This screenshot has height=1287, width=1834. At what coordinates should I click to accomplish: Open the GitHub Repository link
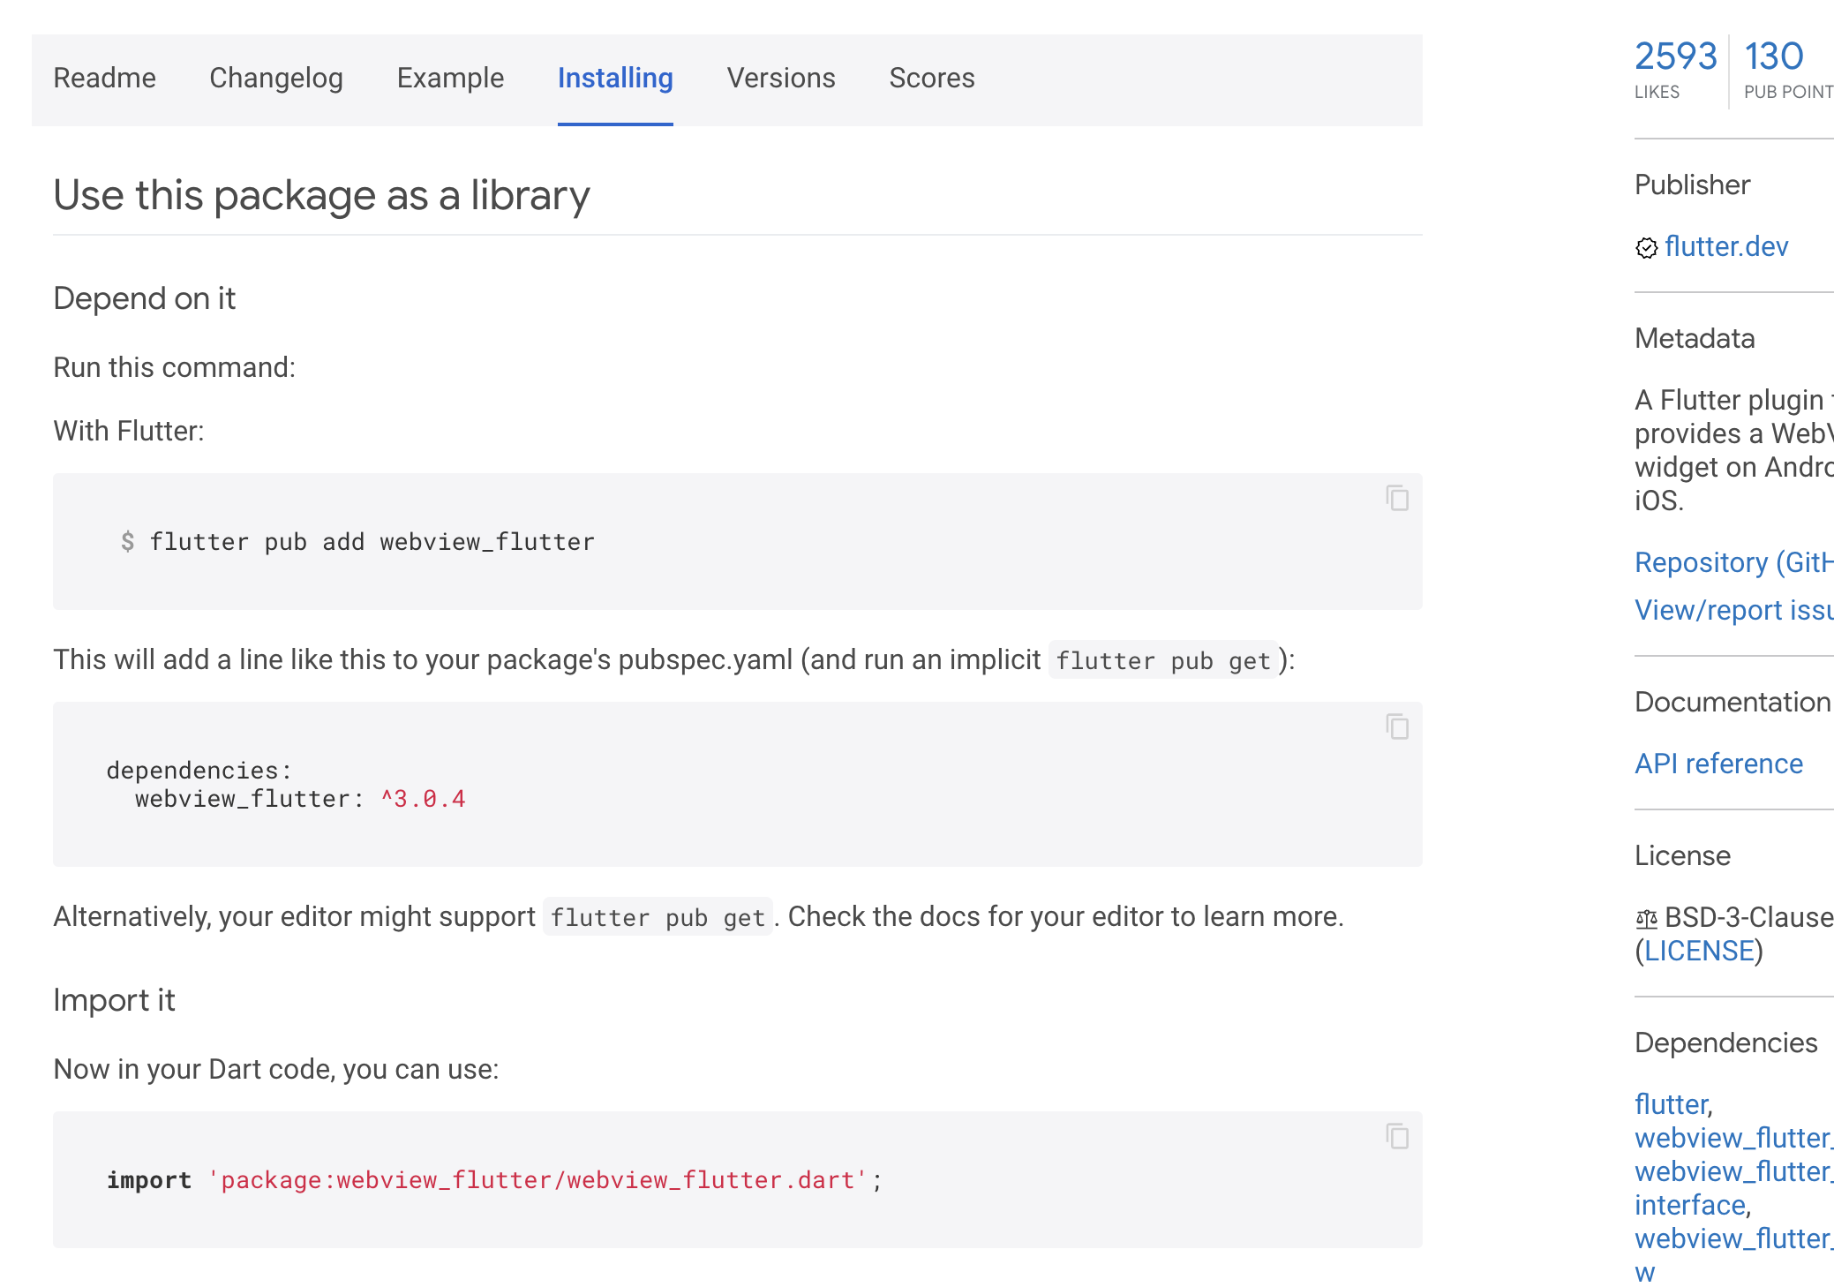[1733, 562]
